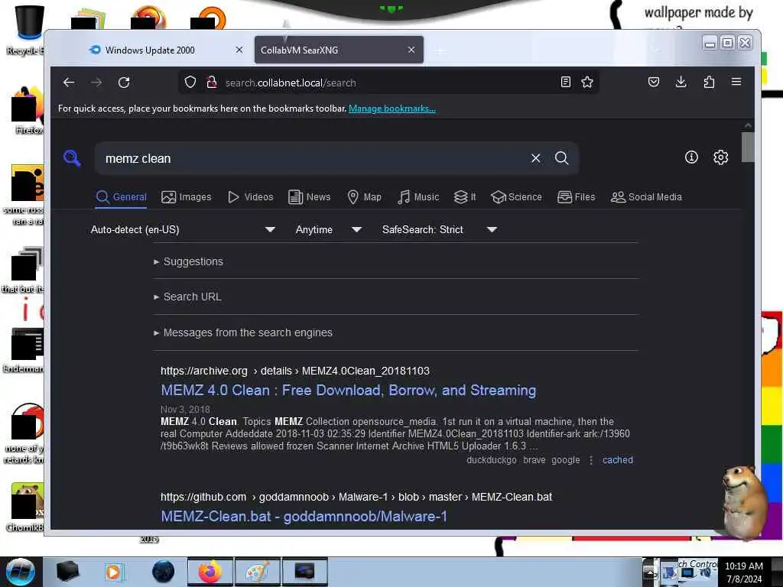Close the Windows Update 2000 tab
Screen dimensions: 783x587
(x=239, y=50)
